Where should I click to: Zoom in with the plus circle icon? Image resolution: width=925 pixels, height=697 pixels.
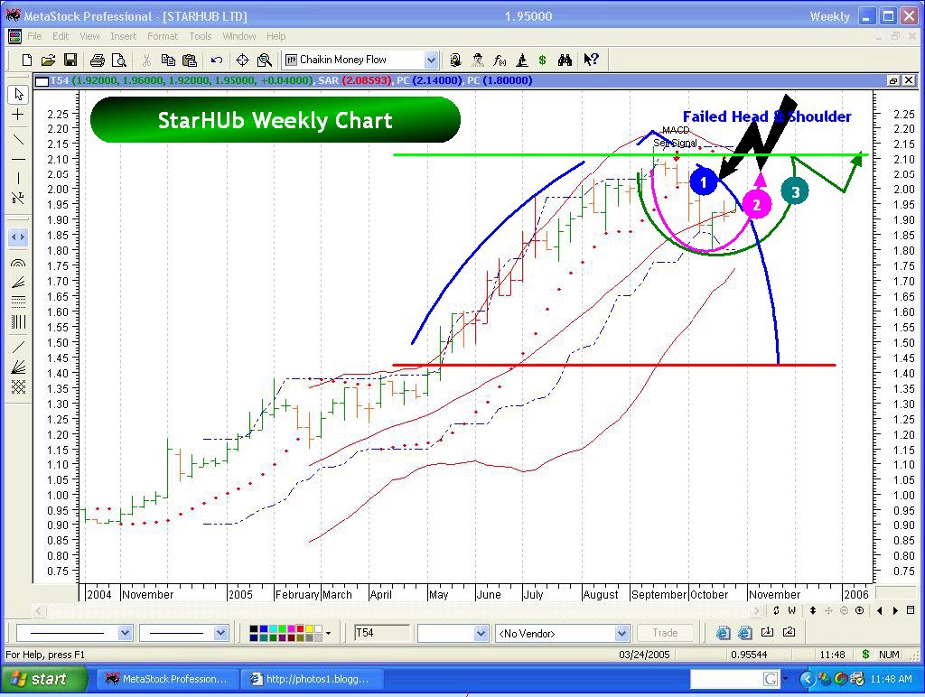pos(860,610)
